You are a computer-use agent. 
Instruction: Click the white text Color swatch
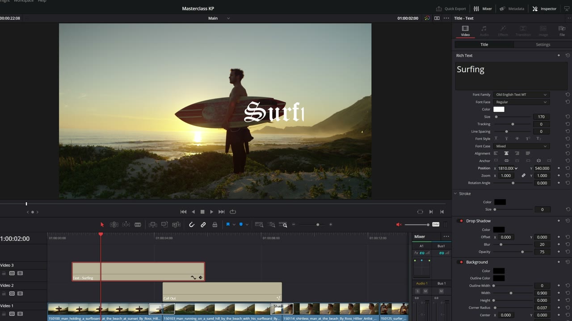(499, 109)
